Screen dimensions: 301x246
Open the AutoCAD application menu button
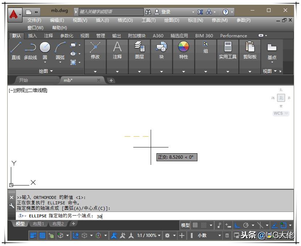pyautogui.click(x=15, y=15)
